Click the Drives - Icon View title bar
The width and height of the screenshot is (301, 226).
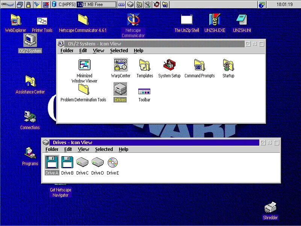click(x=154, y=143)
